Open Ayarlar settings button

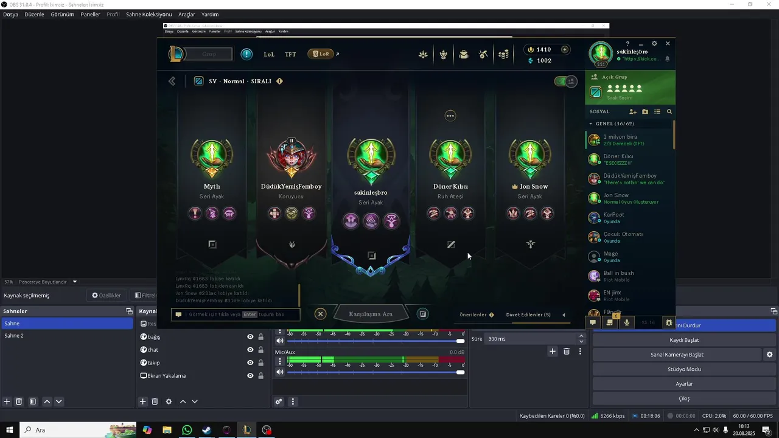tap(684, 384)
